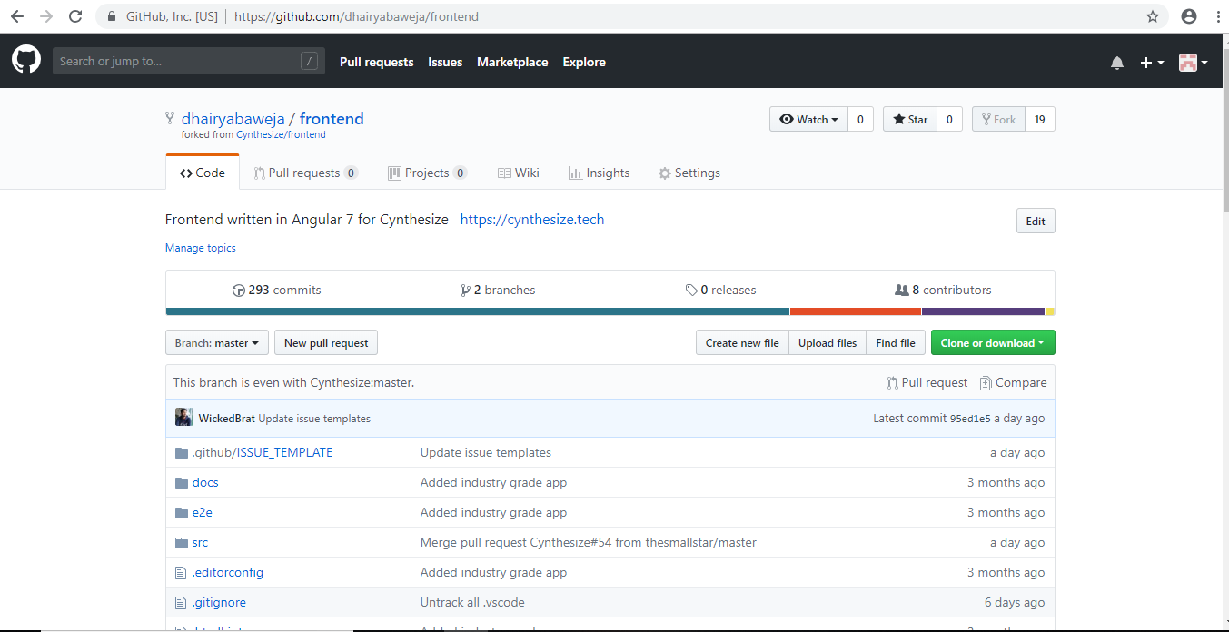Open the latest commit 95ed1e5 link

(x=970, y=419)
